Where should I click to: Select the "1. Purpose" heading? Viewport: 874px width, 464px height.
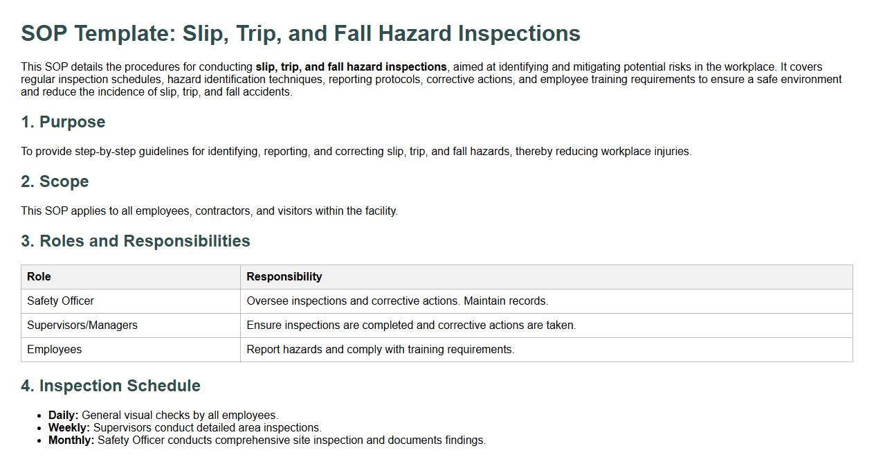tap(63, 122)
